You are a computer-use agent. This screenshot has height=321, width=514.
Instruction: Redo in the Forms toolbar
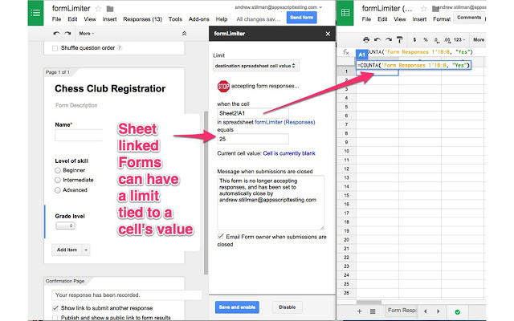pos(67,34)
